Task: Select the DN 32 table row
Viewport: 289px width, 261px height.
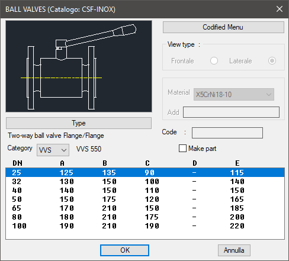Action: tap(145, 182)
